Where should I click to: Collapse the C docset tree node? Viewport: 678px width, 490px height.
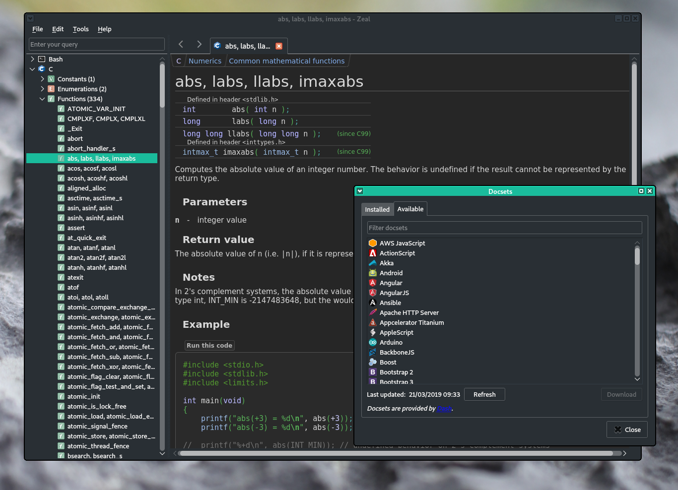(33, 69)
